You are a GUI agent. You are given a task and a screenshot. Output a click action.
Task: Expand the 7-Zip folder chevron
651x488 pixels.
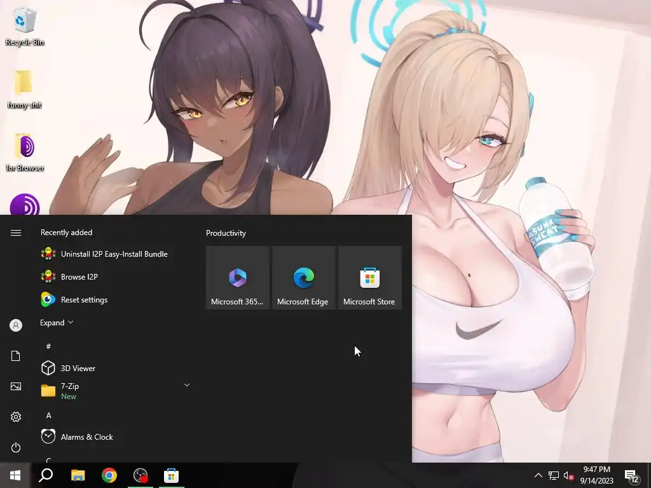187,386
